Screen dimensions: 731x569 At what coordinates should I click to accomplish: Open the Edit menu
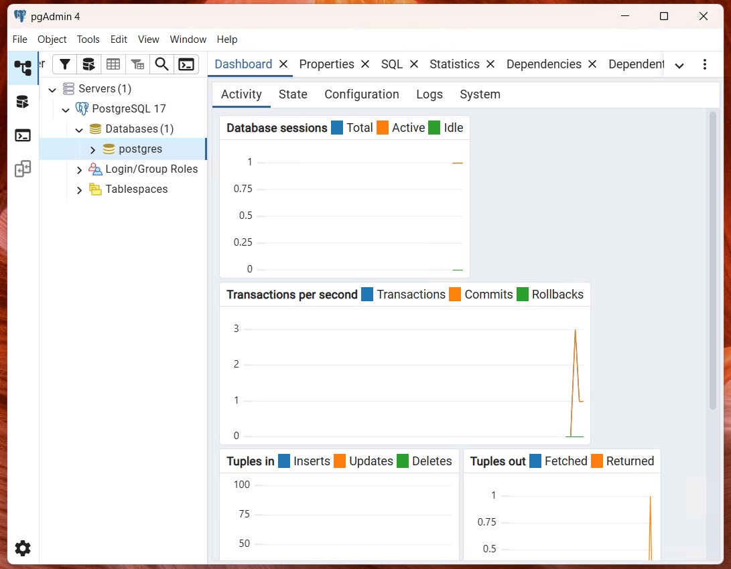point(119,39)
